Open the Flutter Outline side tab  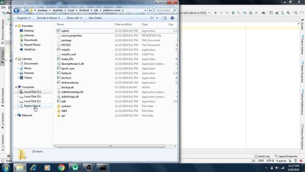pos(303,45)
